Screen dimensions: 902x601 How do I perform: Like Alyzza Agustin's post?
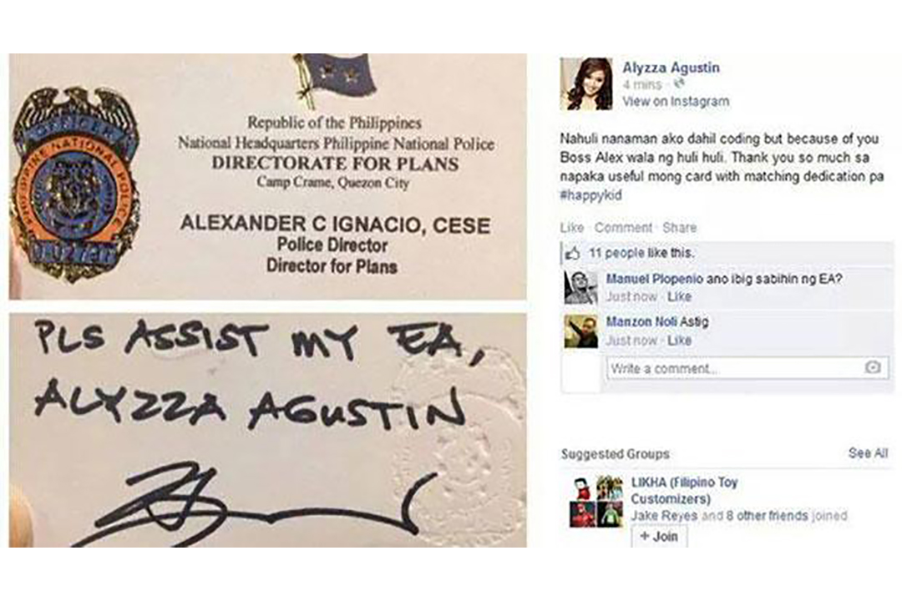click(x=571, y=228)
